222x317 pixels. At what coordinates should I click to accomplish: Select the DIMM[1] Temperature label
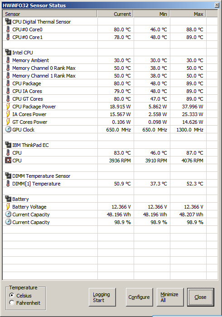pyautogui.click(x=36, y=184)
